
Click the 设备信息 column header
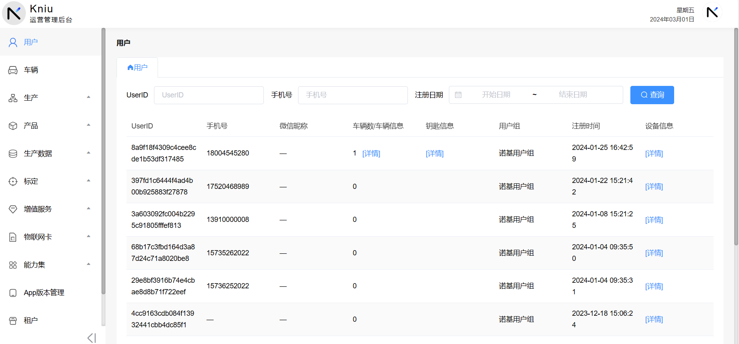pyautogui.click(x=659, y=126)
